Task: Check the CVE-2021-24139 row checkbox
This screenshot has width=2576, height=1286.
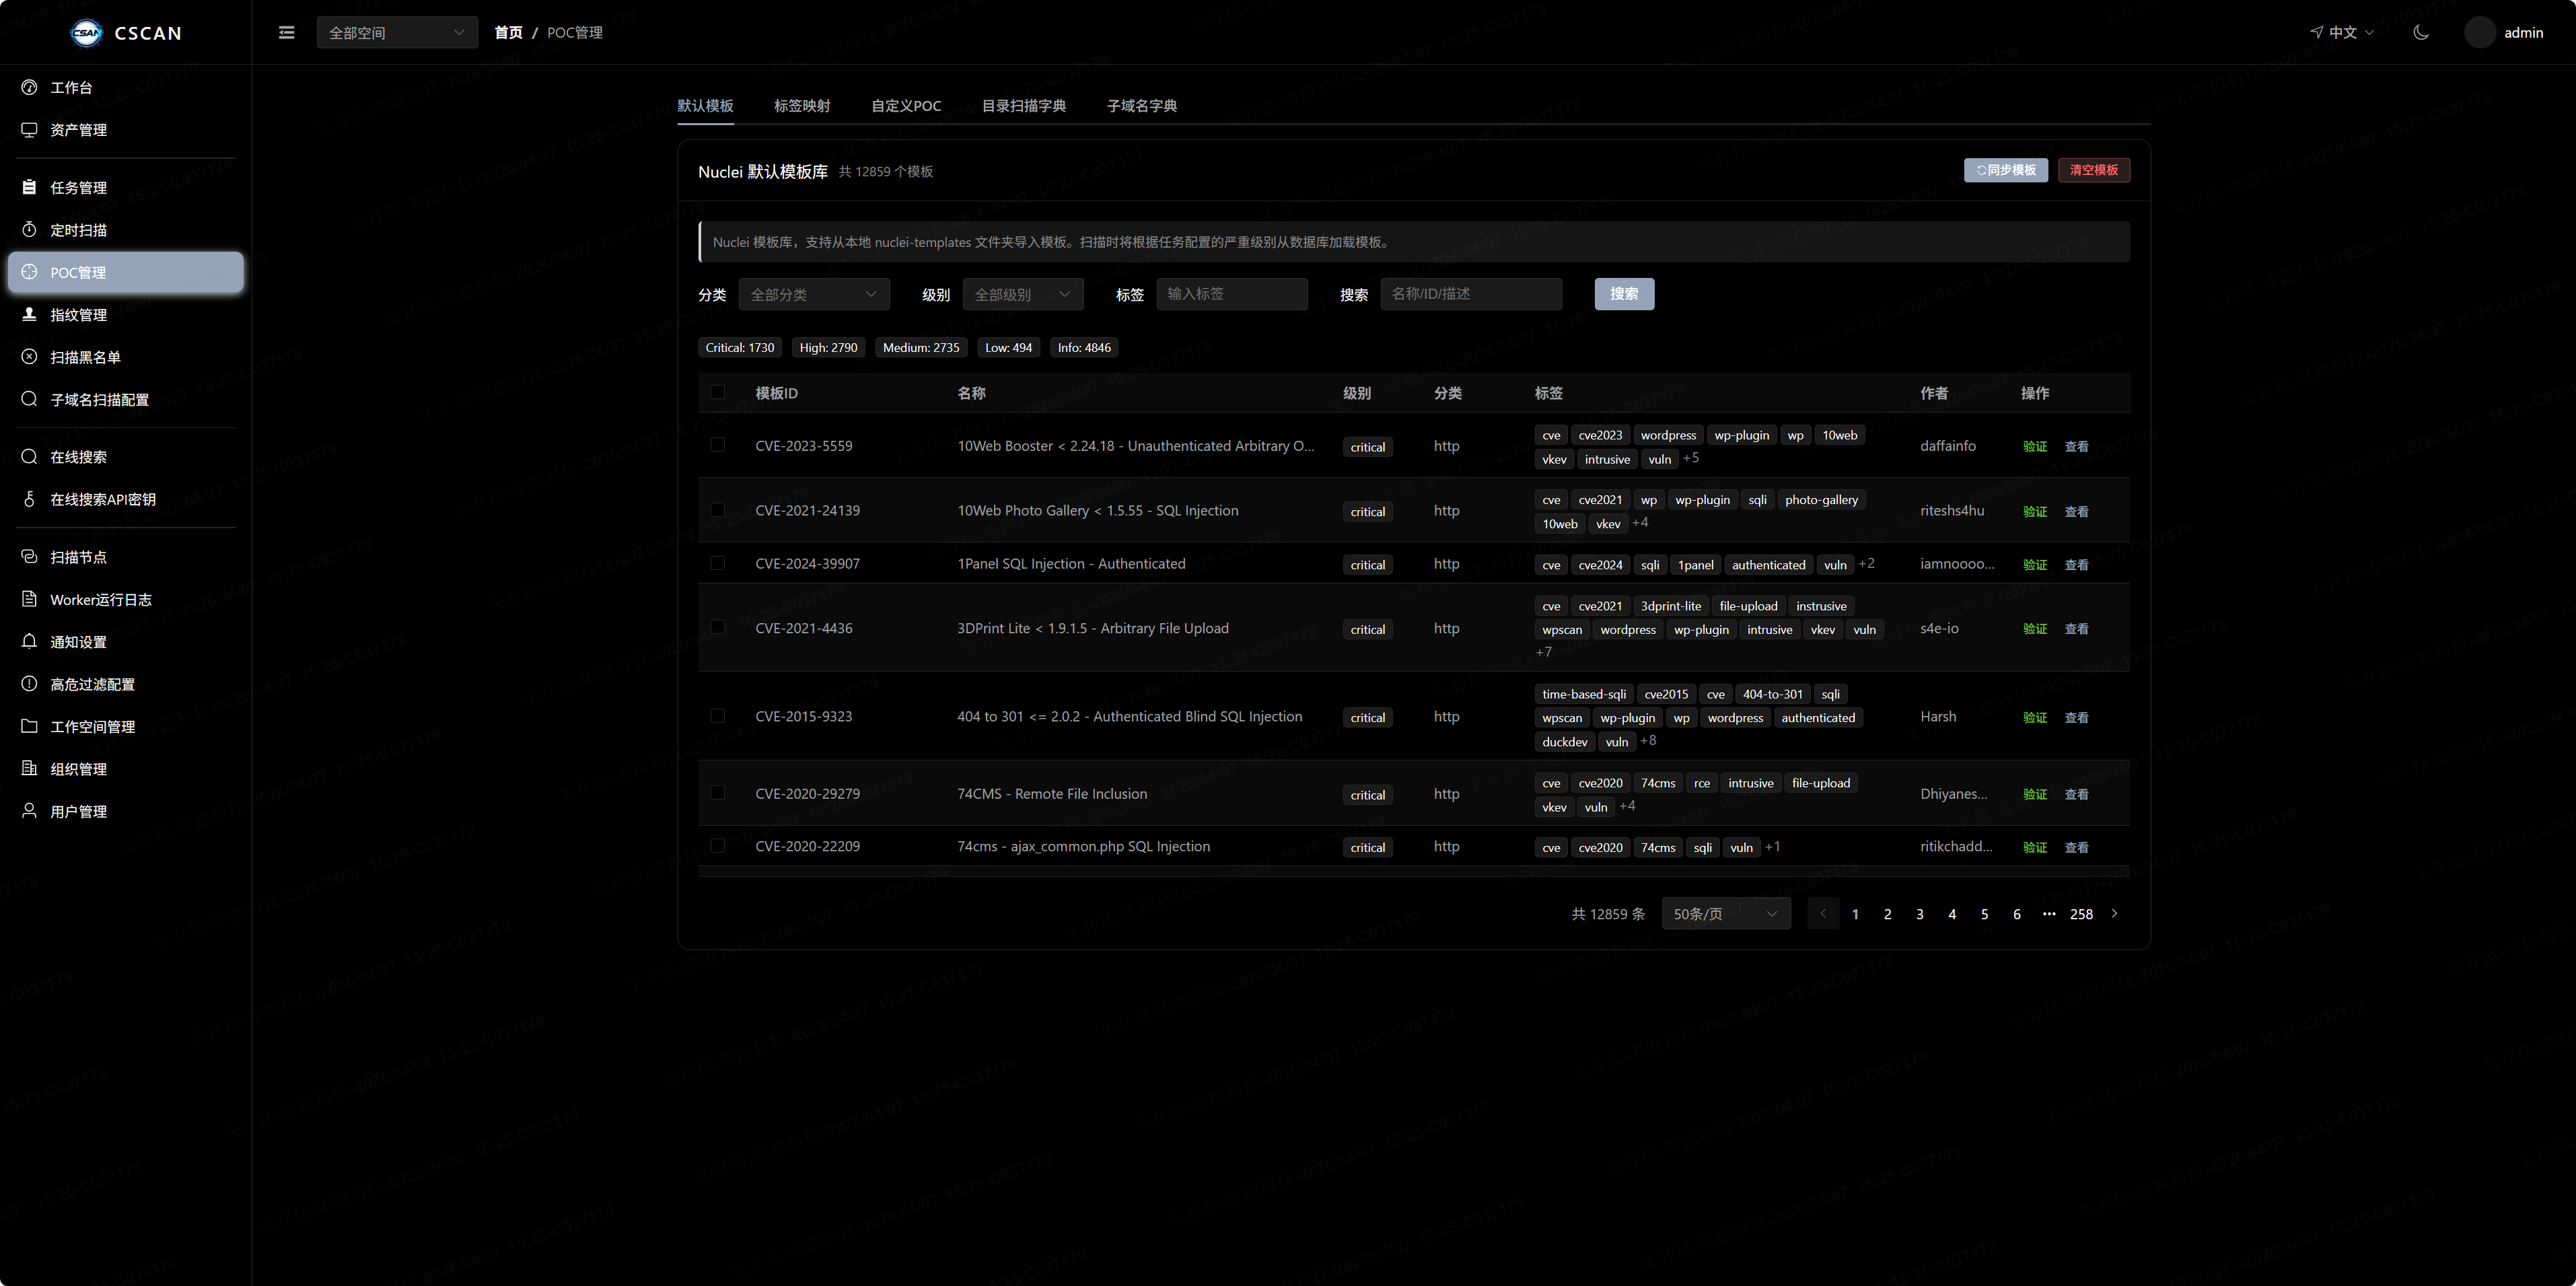Action: coord(717,510)
